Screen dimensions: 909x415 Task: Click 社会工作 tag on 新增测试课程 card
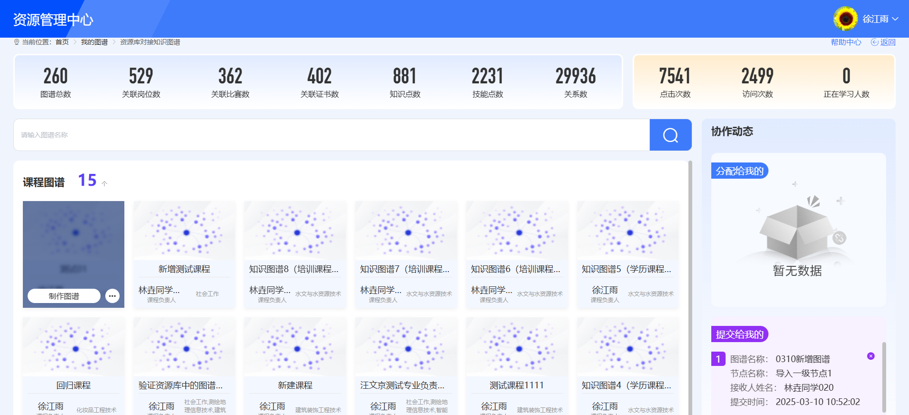207,294
